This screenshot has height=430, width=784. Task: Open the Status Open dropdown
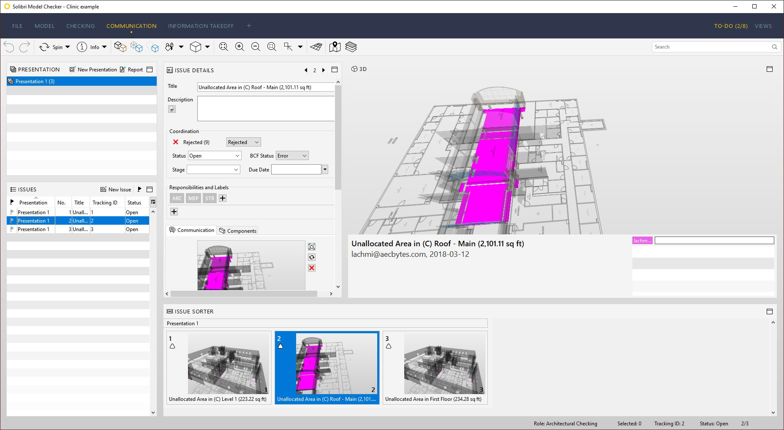pyautogui.click(x=215, y=155)
